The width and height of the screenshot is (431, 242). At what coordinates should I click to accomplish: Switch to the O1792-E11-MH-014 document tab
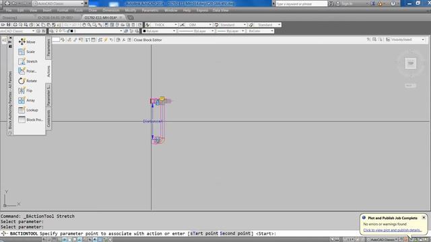tap(100, 17)
